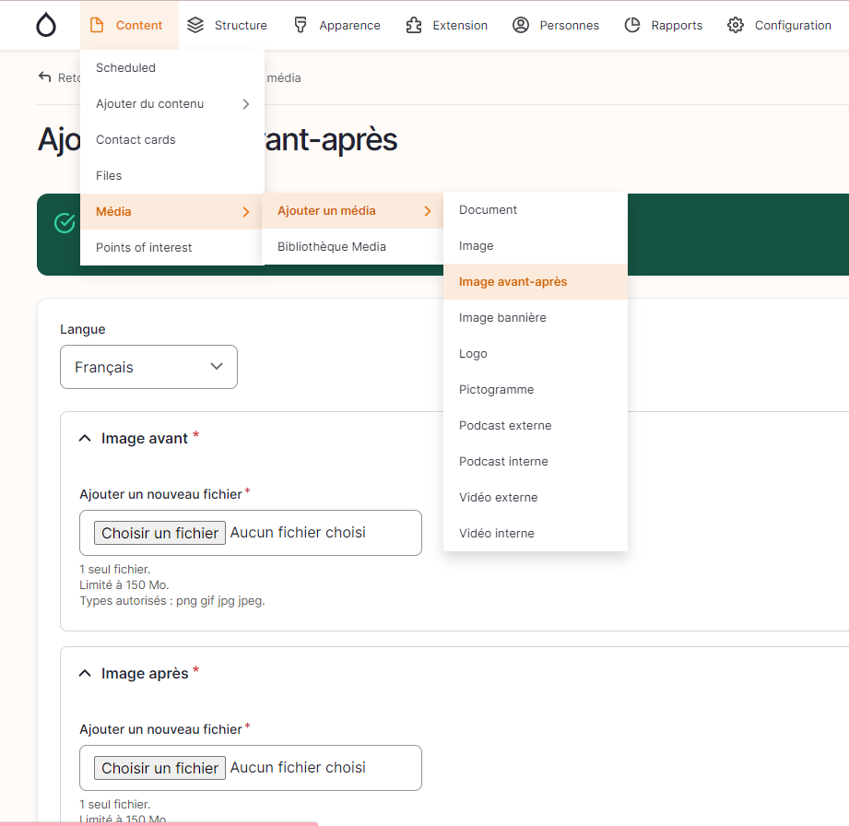Open the Langue dropdown
Viewport: 849px width, 826px height.
[148, 367]
